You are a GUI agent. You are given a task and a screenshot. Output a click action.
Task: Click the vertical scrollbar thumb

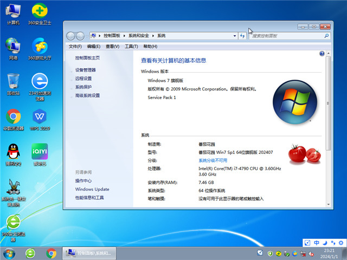(328, 103)
